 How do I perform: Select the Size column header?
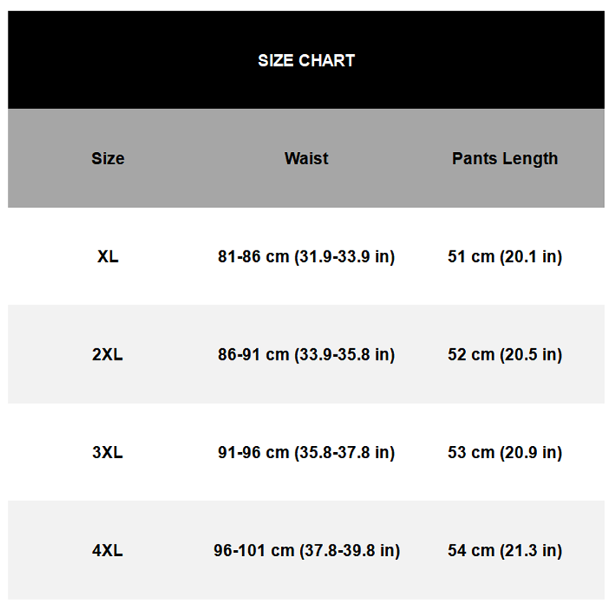click(108, 159)
